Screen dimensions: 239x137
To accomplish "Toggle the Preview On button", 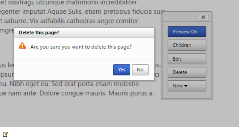I will [187, 32].
